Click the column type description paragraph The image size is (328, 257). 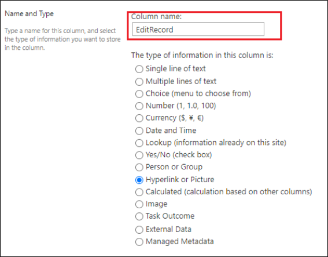coord(62,39)
